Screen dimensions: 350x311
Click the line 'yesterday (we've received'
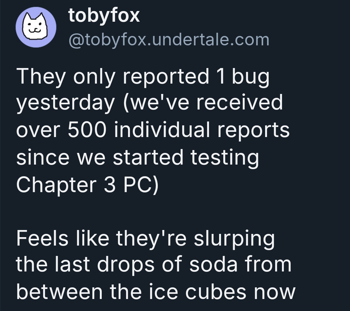[x=149, y=103]
